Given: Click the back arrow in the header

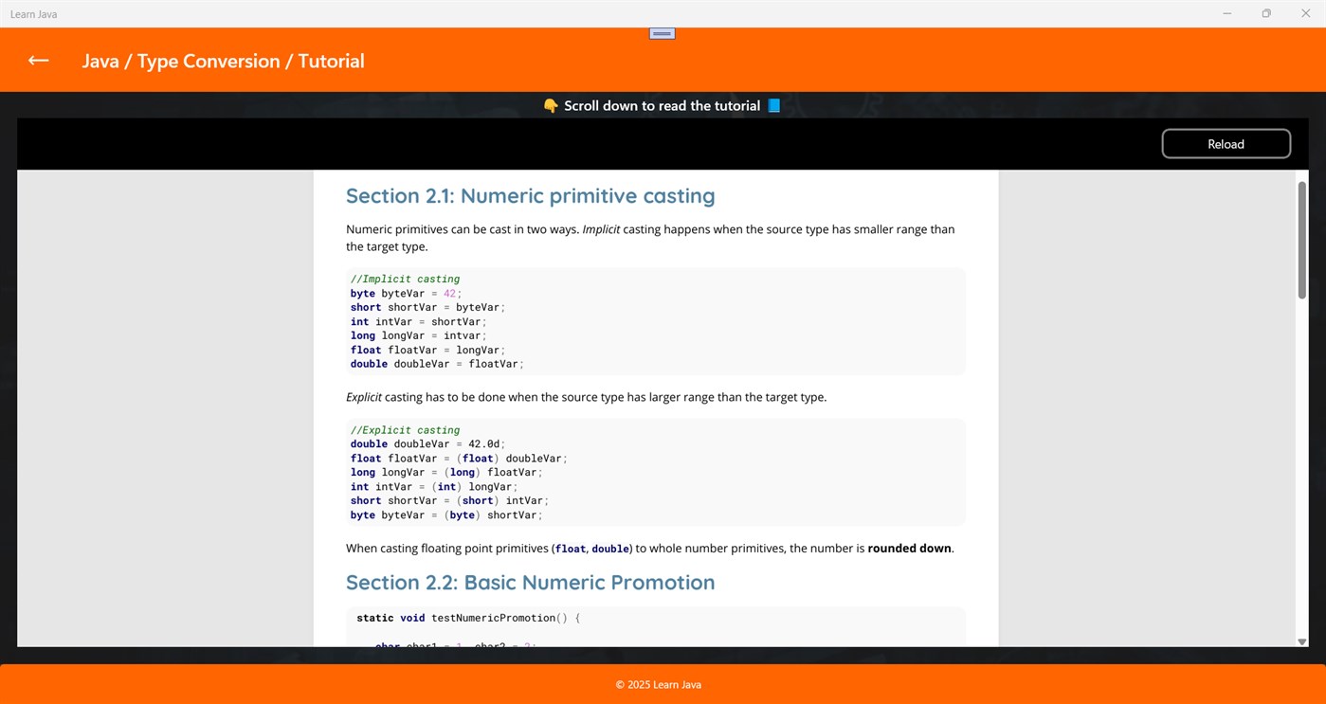Looking at the screenshot, I should point(37,60).
